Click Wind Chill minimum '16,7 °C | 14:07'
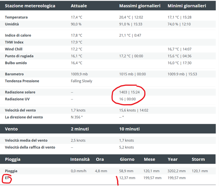The height and width of the screenshot is (186, 219). point(179,49)
